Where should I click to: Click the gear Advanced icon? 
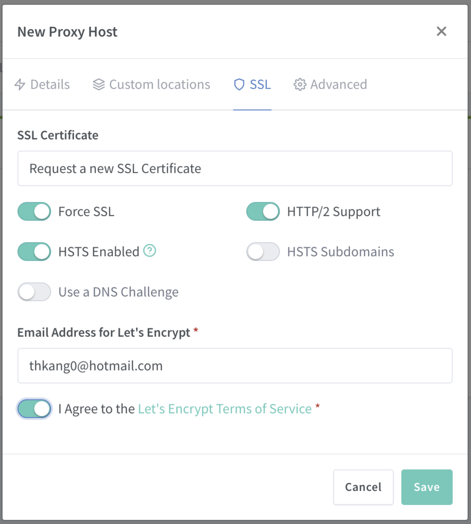[300, 84]
